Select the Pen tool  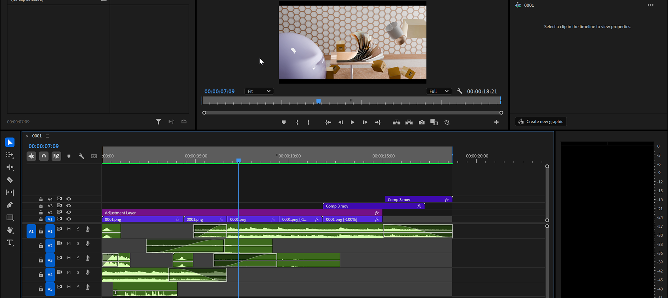coord(10,205)
